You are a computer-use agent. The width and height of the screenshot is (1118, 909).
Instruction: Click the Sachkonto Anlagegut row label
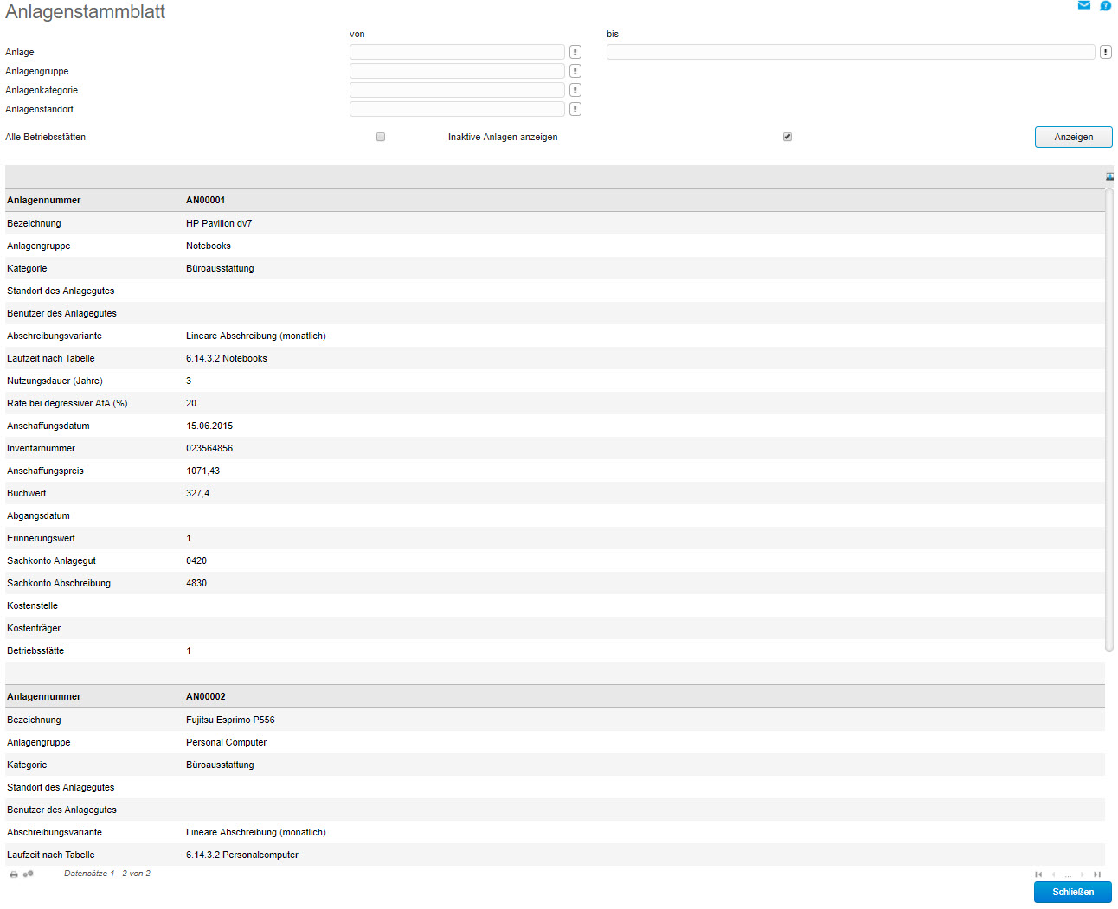tap(51, 560)
